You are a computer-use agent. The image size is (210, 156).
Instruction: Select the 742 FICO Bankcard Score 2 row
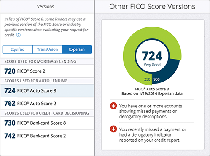click(47, 136)
